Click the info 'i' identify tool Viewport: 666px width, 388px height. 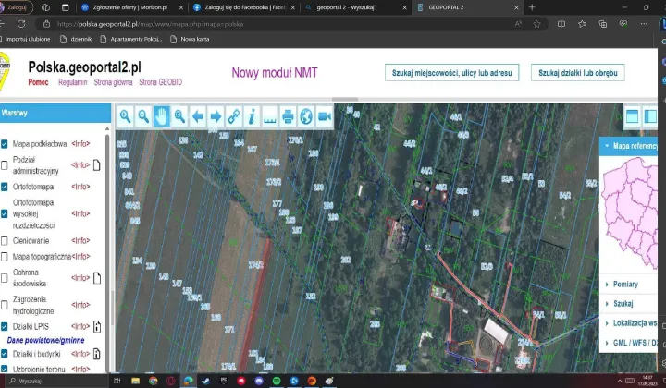(x=251, y=116)
